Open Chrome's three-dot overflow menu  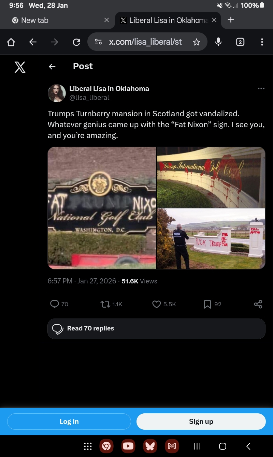pos(262,42)
